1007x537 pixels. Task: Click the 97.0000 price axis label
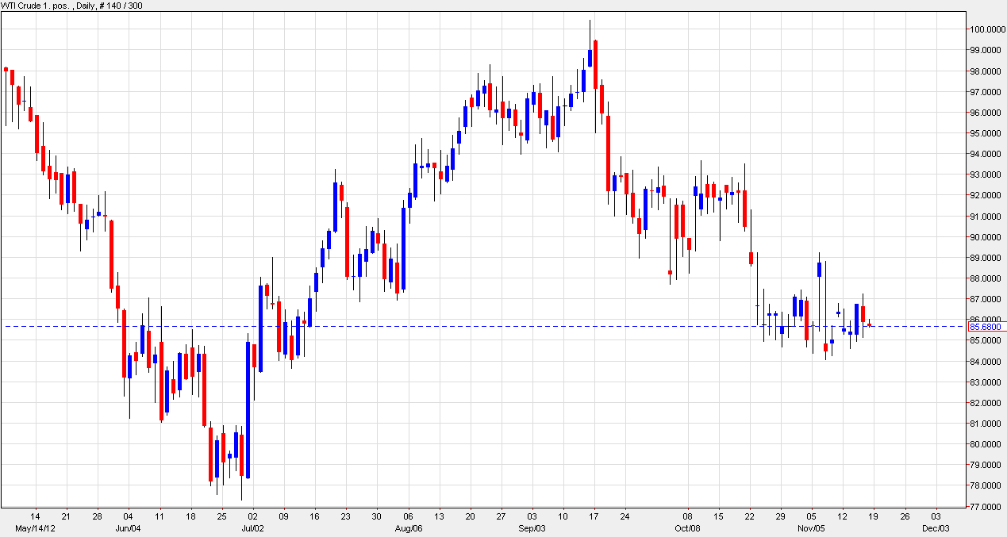(985, 92)
